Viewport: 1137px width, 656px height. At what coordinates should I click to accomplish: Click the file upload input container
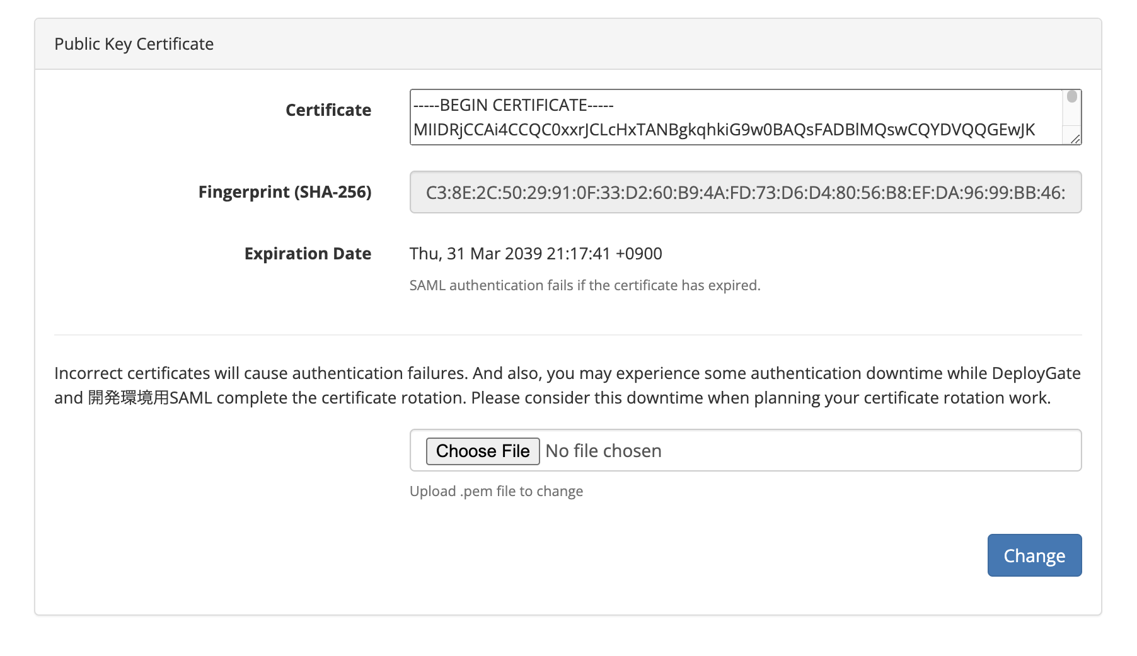(746, 450)
